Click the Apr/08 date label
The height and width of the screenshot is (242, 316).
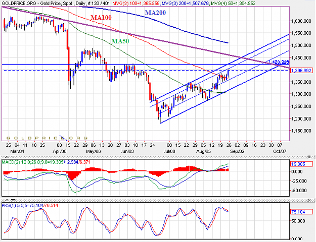point(60,151)
